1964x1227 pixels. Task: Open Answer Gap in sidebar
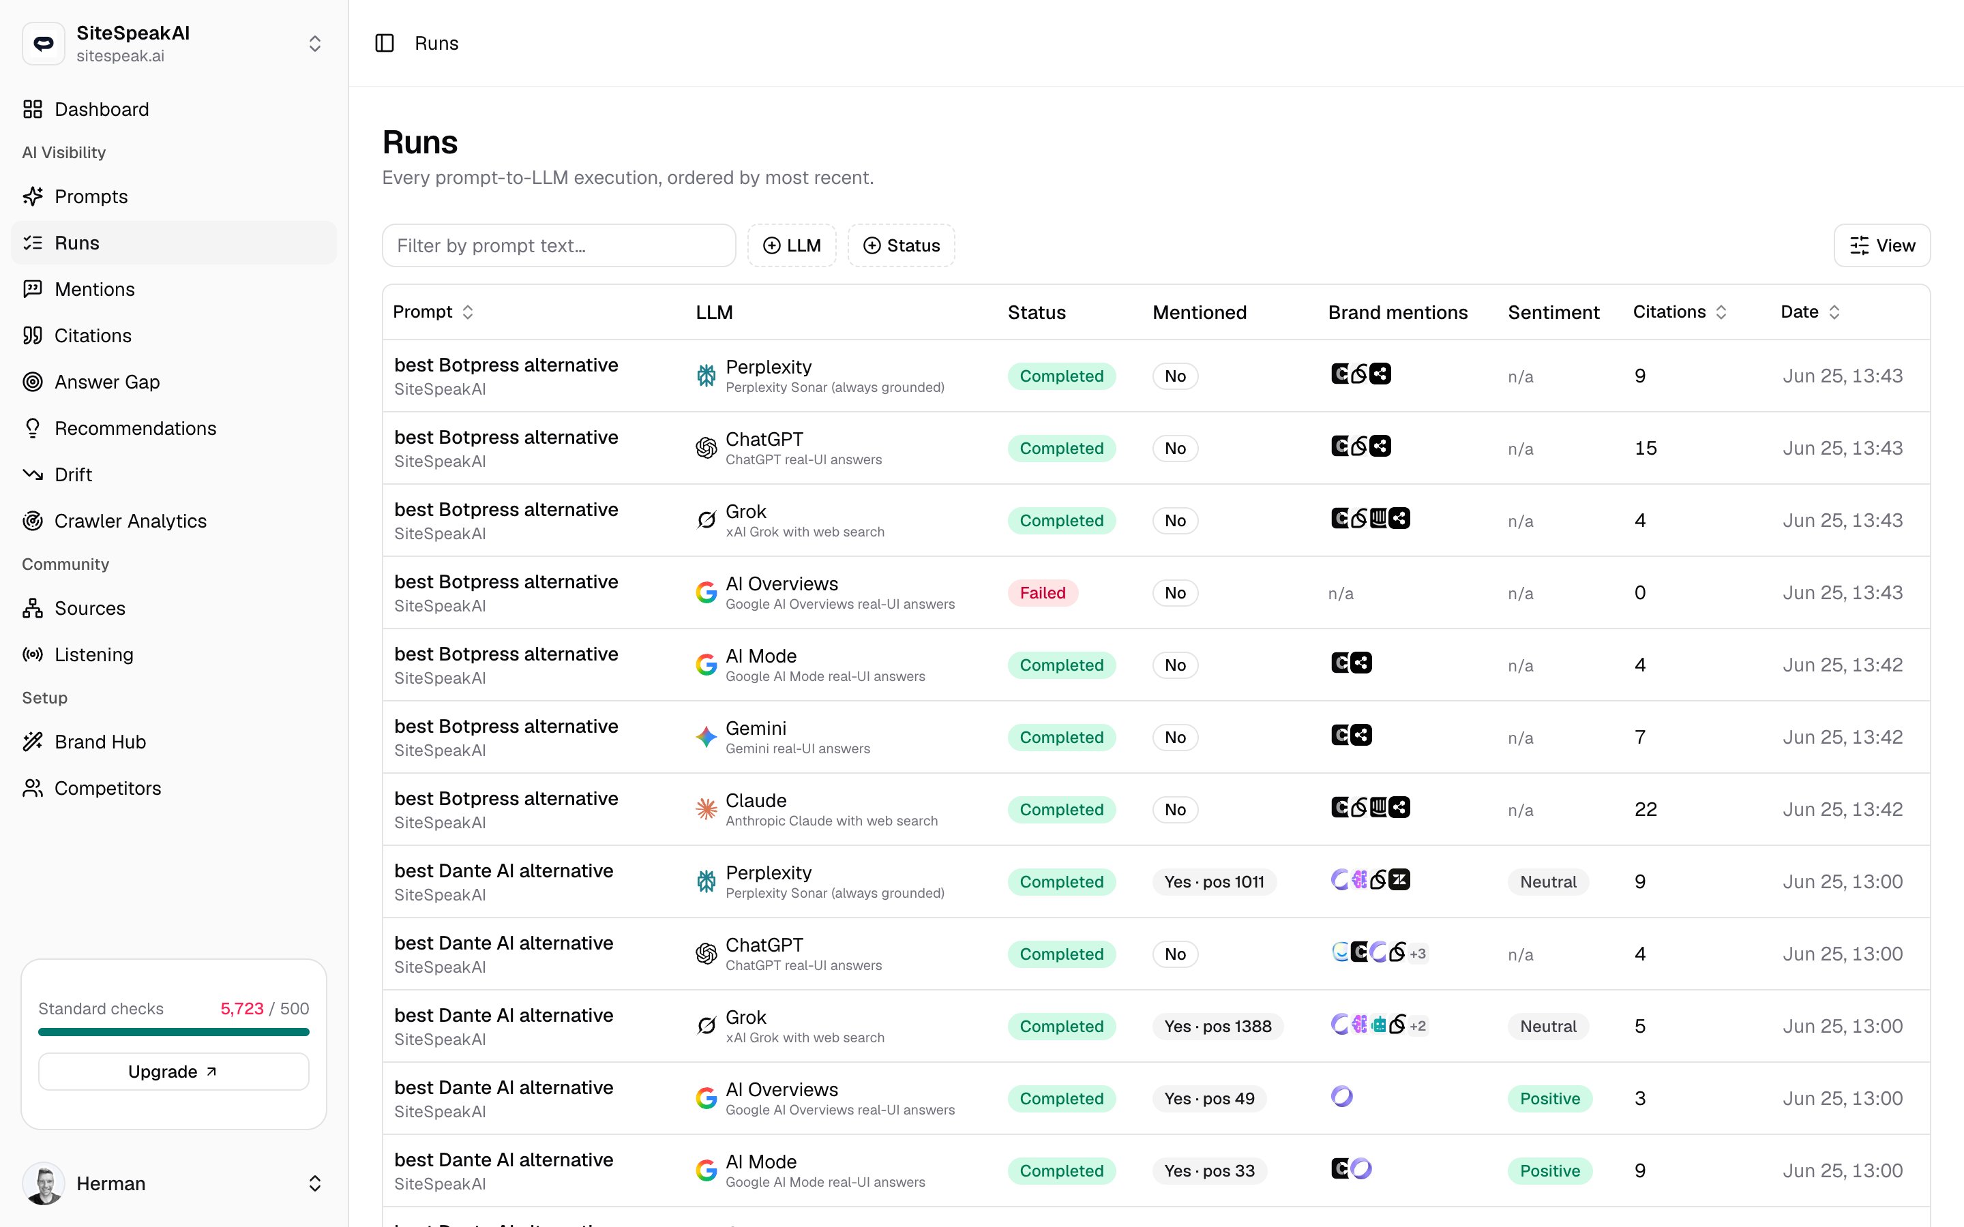(x=174, y=382)
